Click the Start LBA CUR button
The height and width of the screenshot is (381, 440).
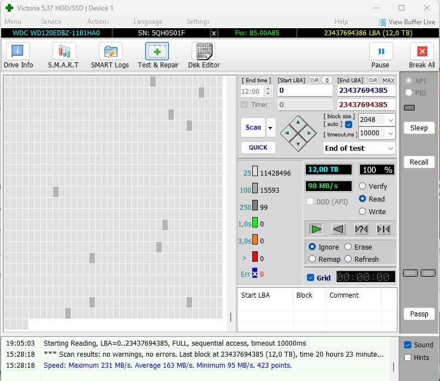(314, 80)
